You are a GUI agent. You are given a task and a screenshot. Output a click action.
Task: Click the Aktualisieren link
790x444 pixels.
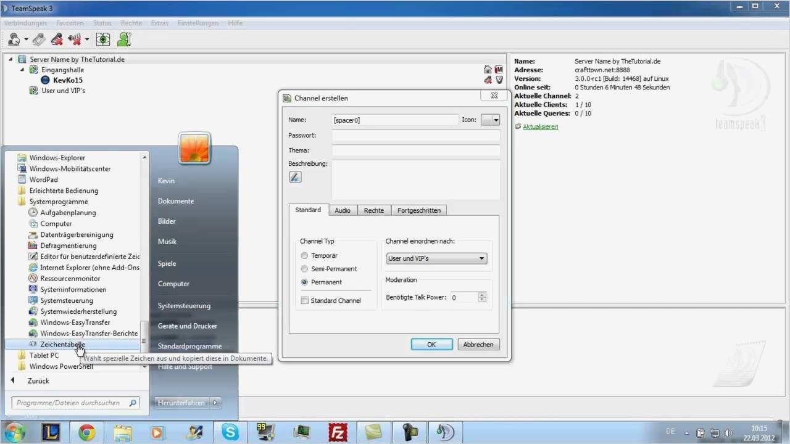point(541,126)
